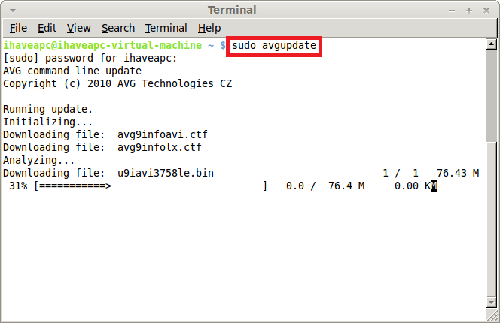The width and height of the screenshot is (500, 323).
Task: Open the Terminal menu
Action: coord(166,28)
